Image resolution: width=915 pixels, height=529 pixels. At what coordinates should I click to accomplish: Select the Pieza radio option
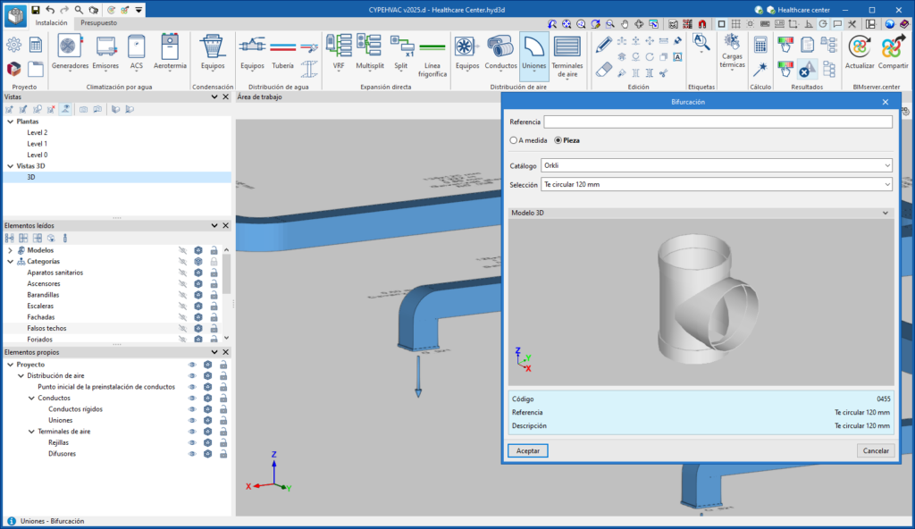click(558, 140)
